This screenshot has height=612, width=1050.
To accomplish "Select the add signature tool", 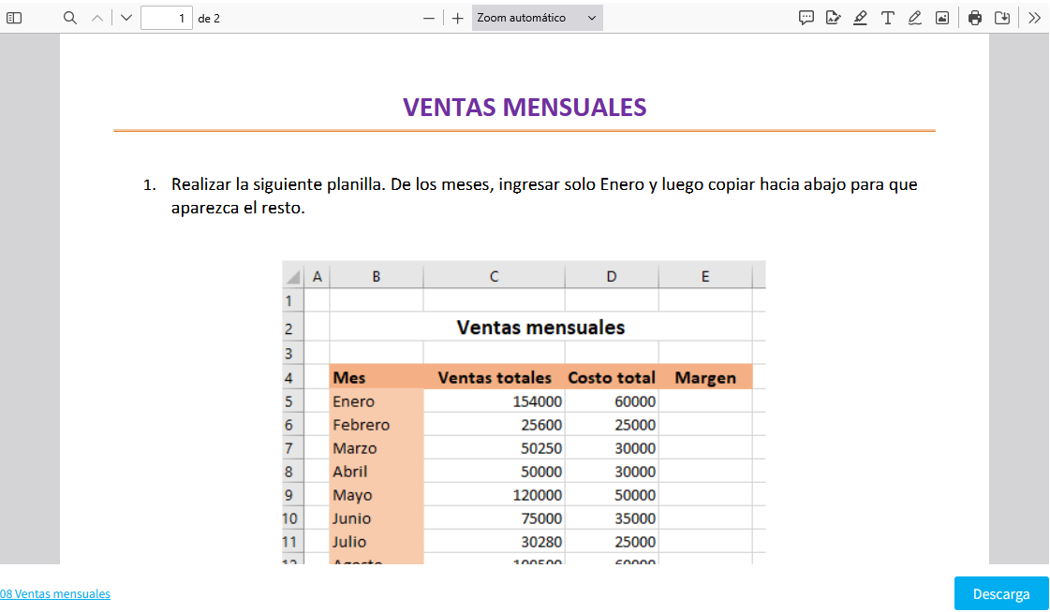I will (833, 18).
